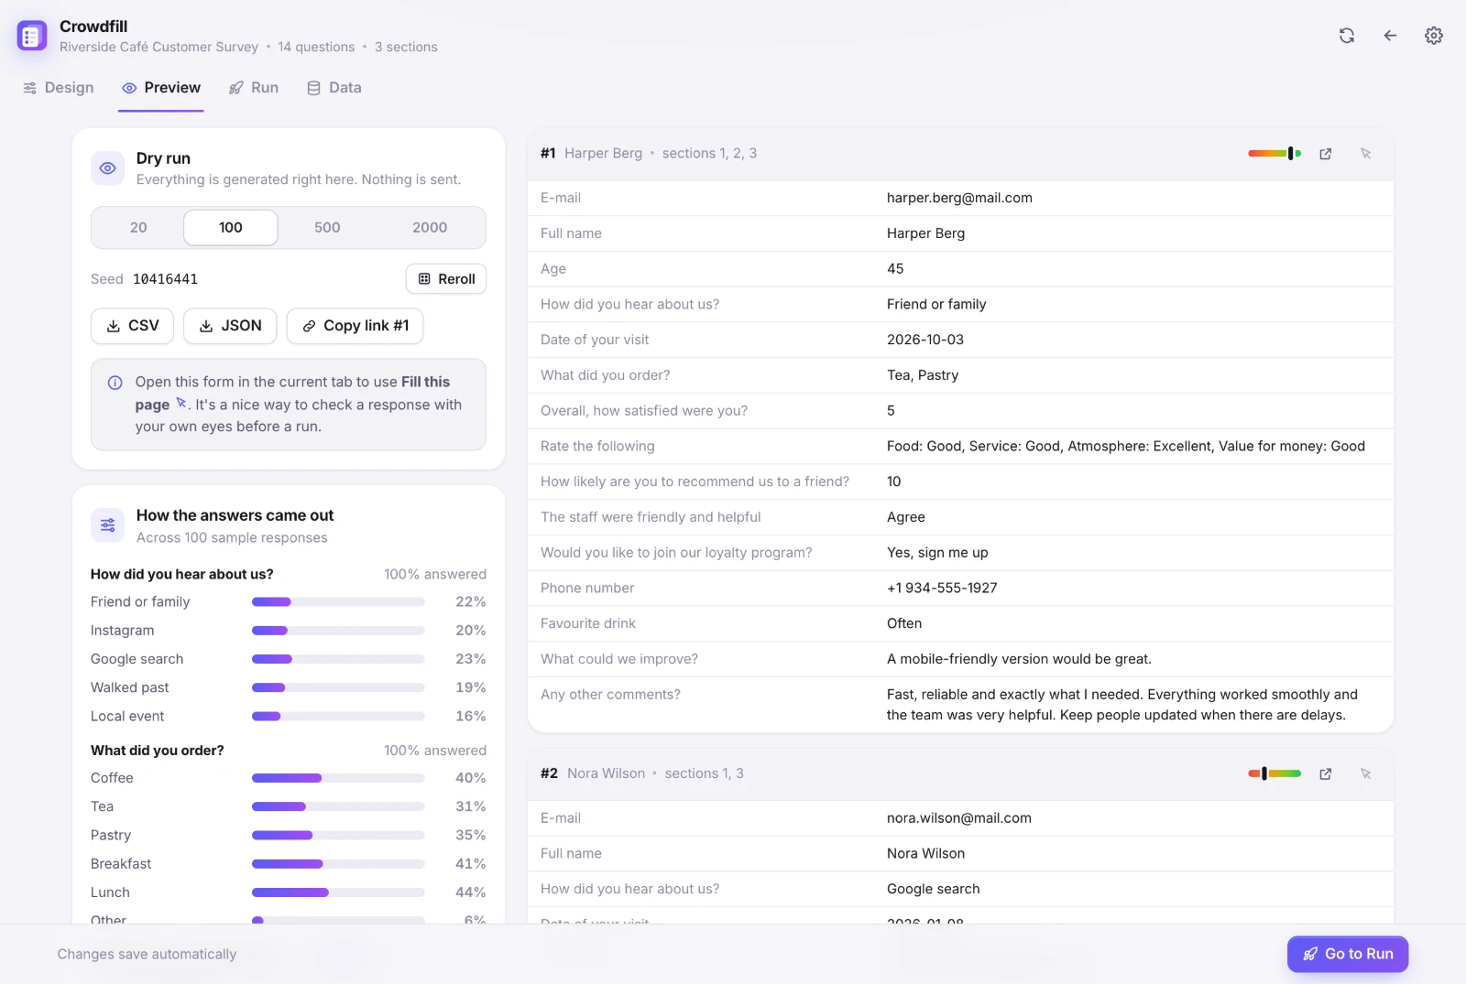Open settings via the gear icon
This screenshot has height=984, width=1466.
coord(1434,36)
